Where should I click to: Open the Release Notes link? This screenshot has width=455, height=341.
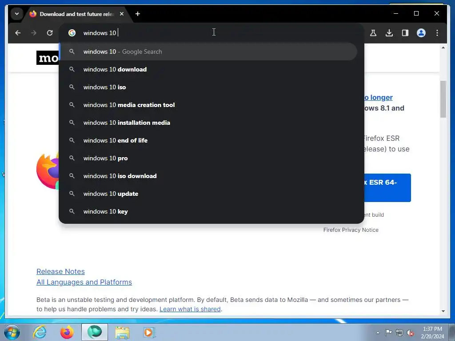point(60,271)
